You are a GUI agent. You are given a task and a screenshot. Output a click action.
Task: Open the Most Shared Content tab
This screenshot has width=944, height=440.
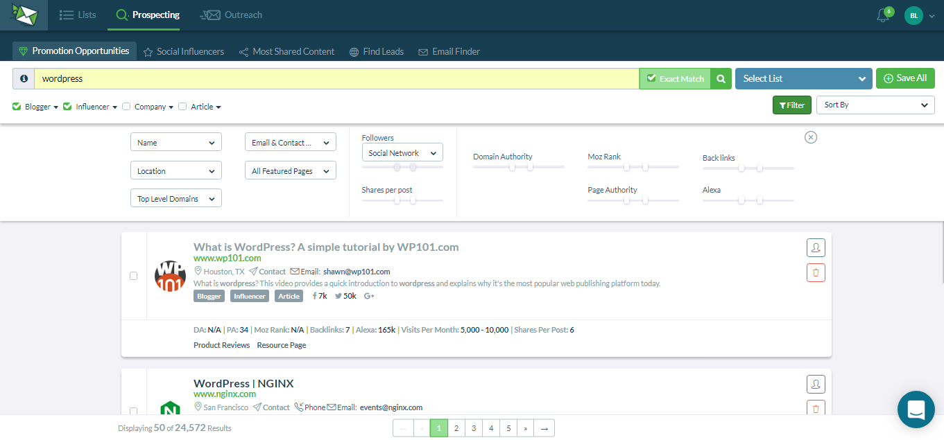point(286,51)
